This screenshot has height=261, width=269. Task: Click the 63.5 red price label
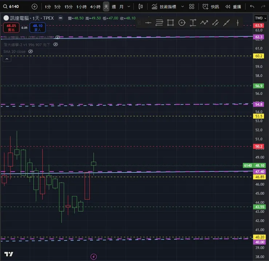[259, 25]
